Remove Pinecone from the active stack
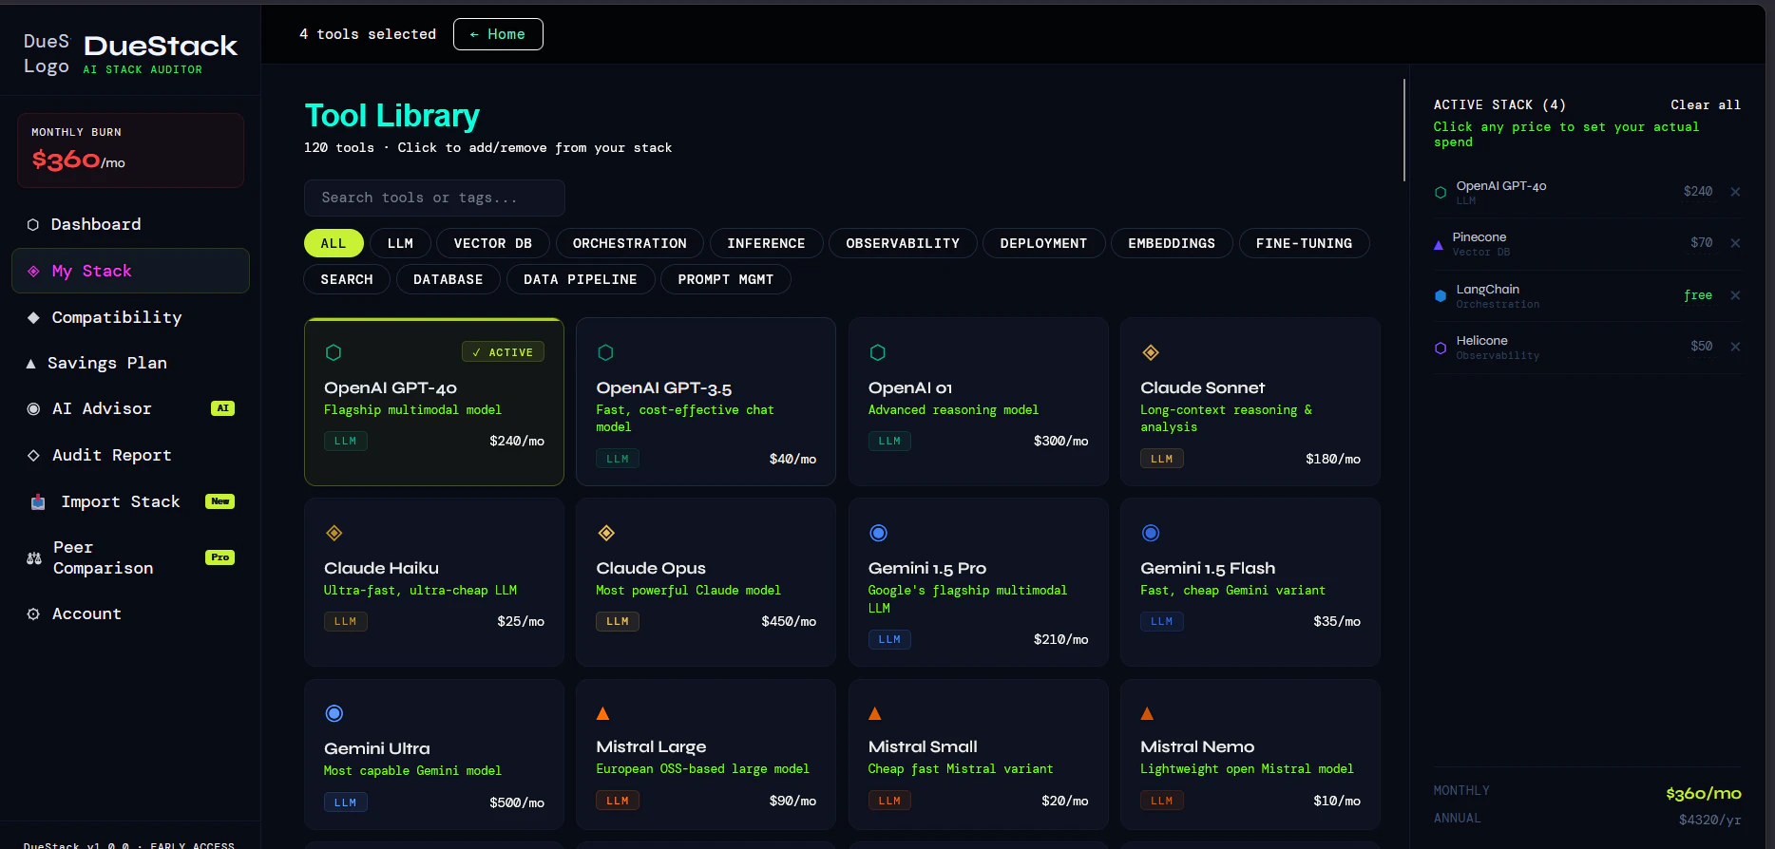The width and height of the screenshot is (1775, 849). (x=1735, y=243)
